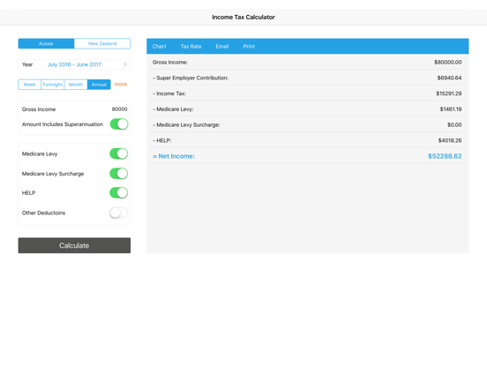Click the '- Medicare Levy Surcharge:' result label
Viewport: 487px width, 365px height.
(186, 125)
